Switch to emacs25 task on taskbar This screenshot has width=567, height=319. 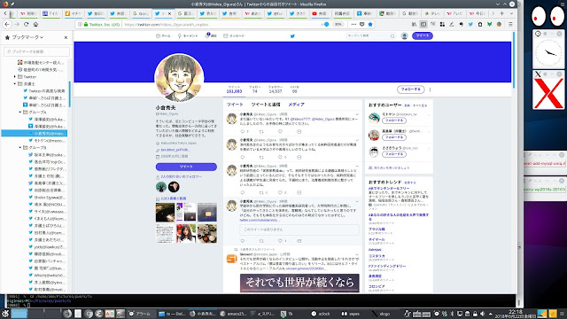point(233,314)
